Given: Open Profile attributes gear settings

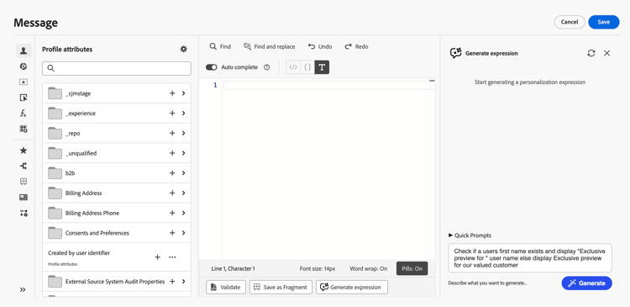Looking at the screenshot, I should pos(184,49).
